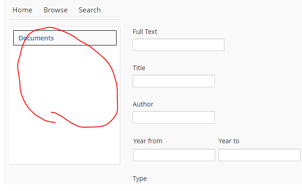Viewport: 302px width, 191px height.
Task: Focus the Full Text input field
Action: [x=178, y=45]
